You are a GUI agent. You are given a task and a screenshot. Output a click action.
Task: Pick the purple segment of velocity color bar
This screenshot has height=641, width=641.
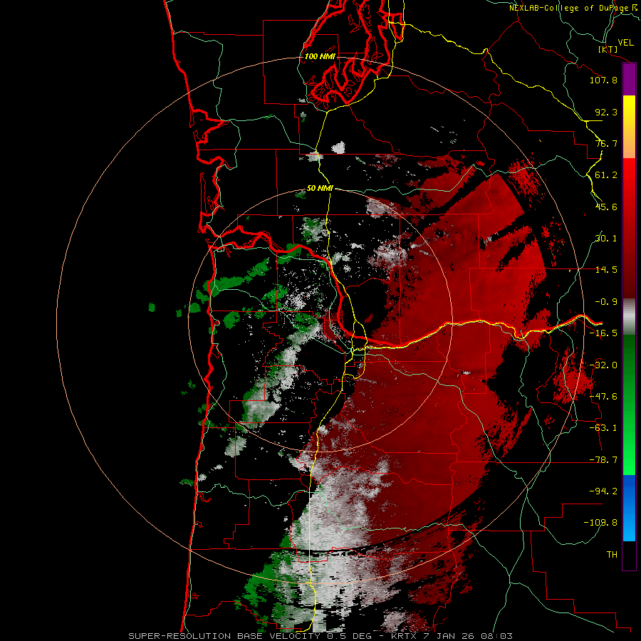coord(629,80)
